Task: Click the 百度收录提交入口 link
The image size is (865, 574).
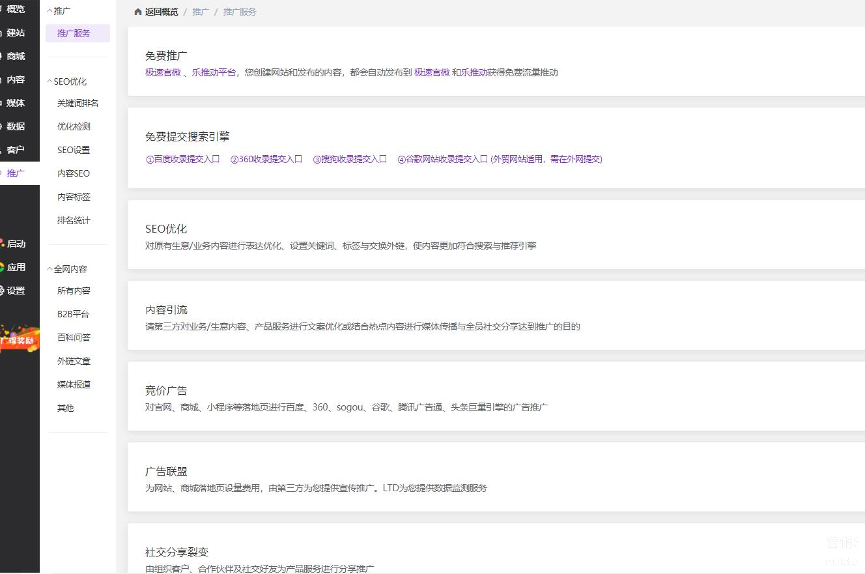Action: [x=182, y=159]
